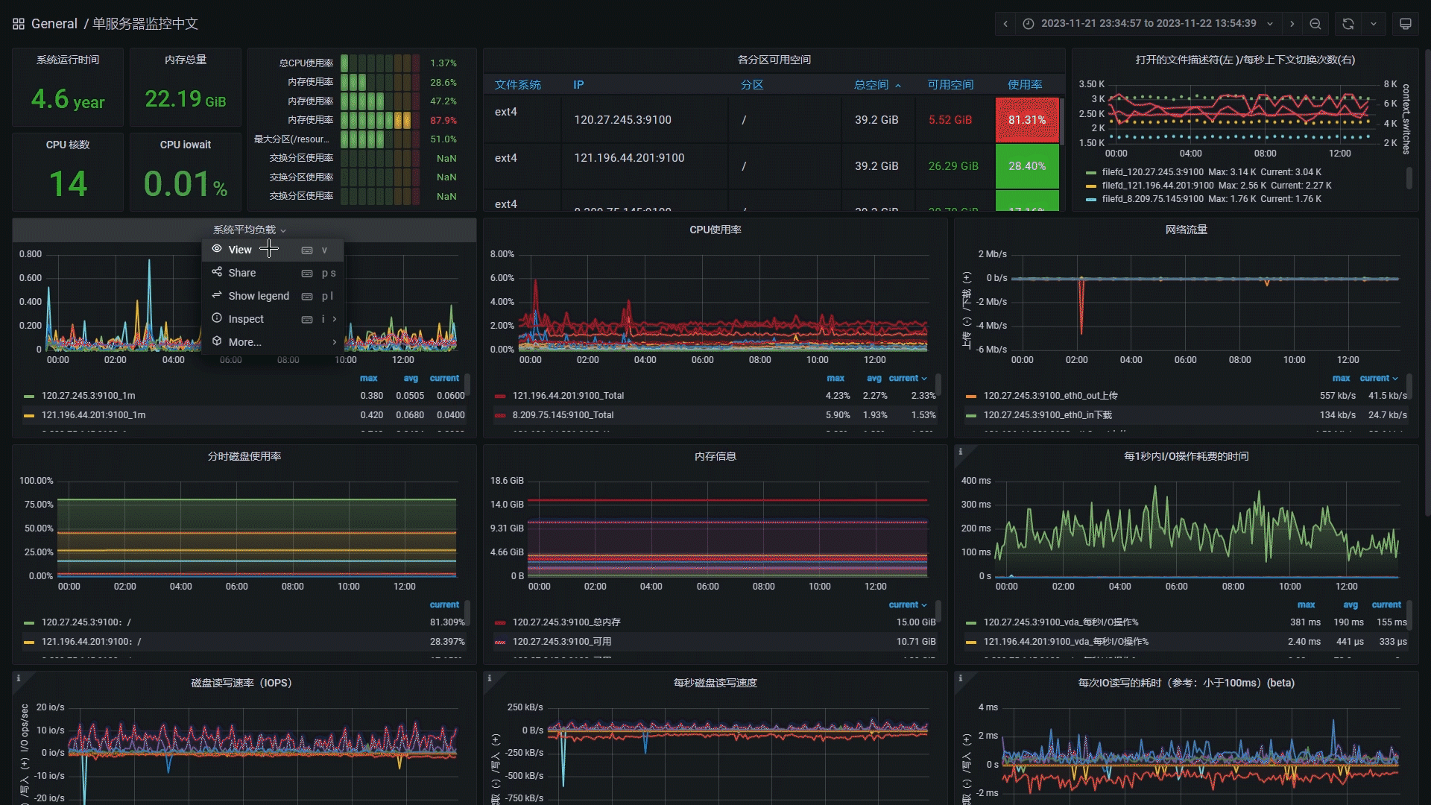1431x805 pixels.
Task: Open info icon on 每次IO读写的耗时 panel
Action: click(961, 678)
